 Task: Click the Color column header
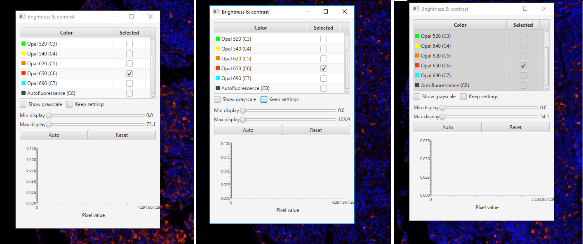pyautogui.click(x=66, y=32)
